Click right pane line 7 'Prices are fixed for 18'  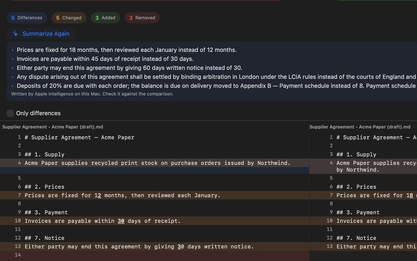[x=376, y=195]
